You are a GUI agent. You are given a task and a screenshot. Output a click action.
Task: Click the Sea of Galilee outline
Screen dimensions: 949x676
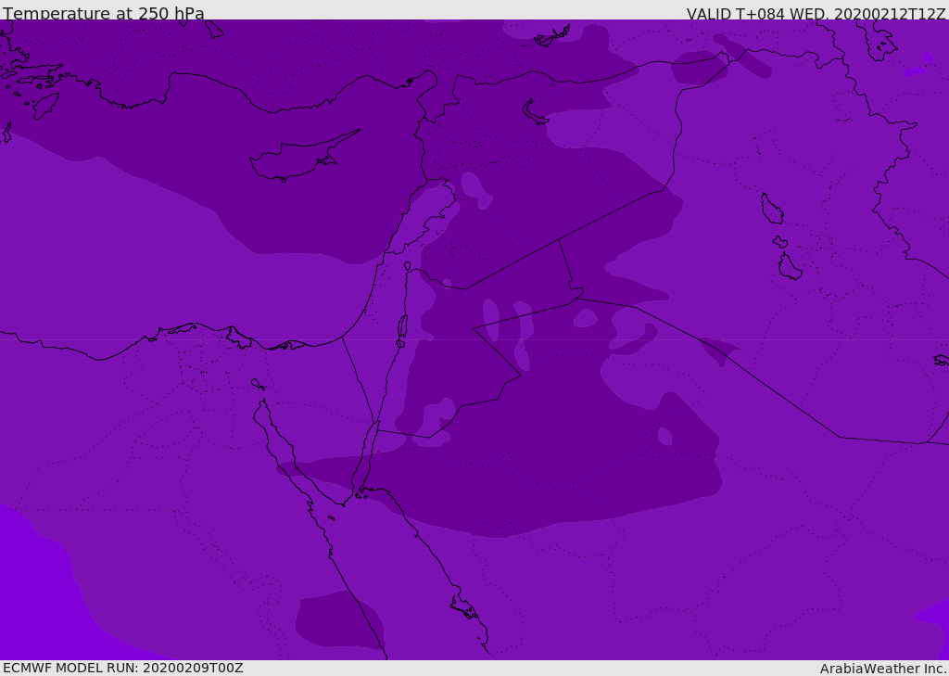tap(407, 266)
